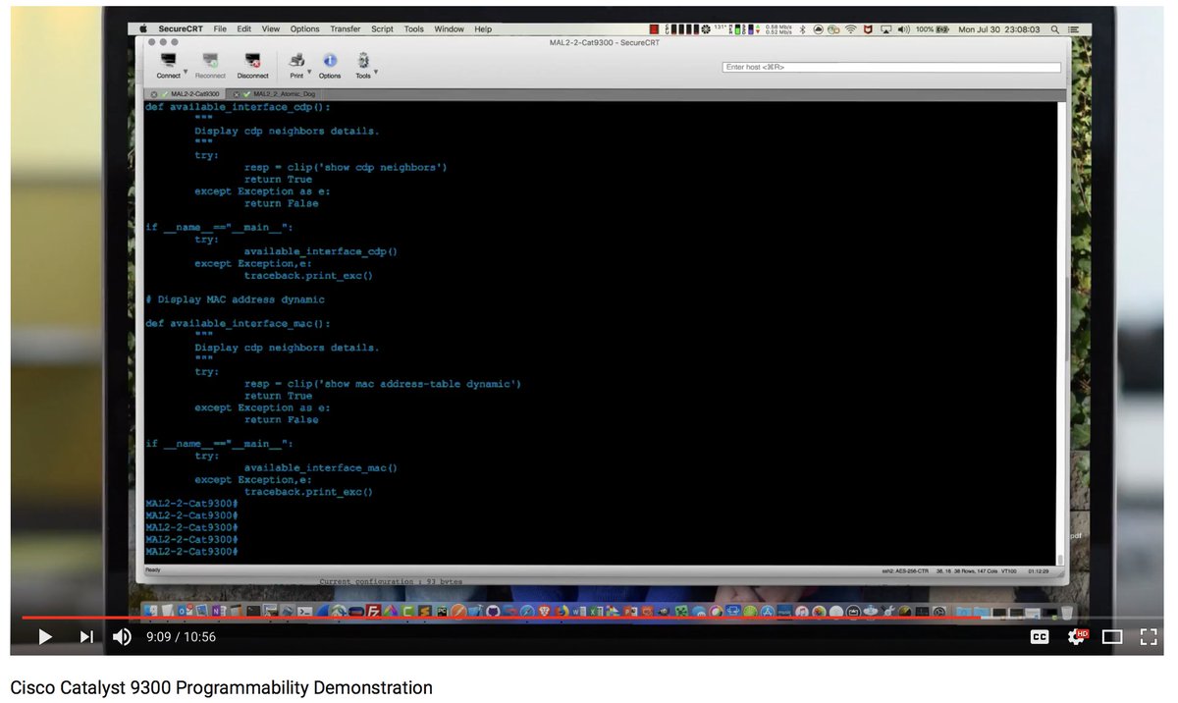
Task: Click the Reconnect toolbar icon
Action: coord(210,66)
